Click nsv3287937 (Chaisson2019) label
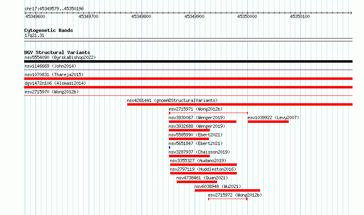Image resolution: width=364 pixels, height=215 pixels. tap(199, 152)
